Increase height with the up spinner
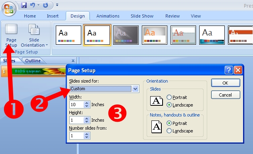Screen dimensions: 253x154 (x=87, y=118)
